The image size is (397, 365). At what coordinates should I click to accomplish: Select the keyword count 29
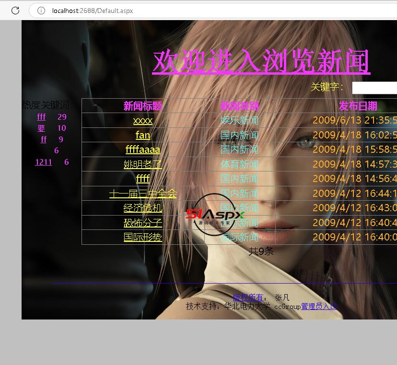(62, 116)
